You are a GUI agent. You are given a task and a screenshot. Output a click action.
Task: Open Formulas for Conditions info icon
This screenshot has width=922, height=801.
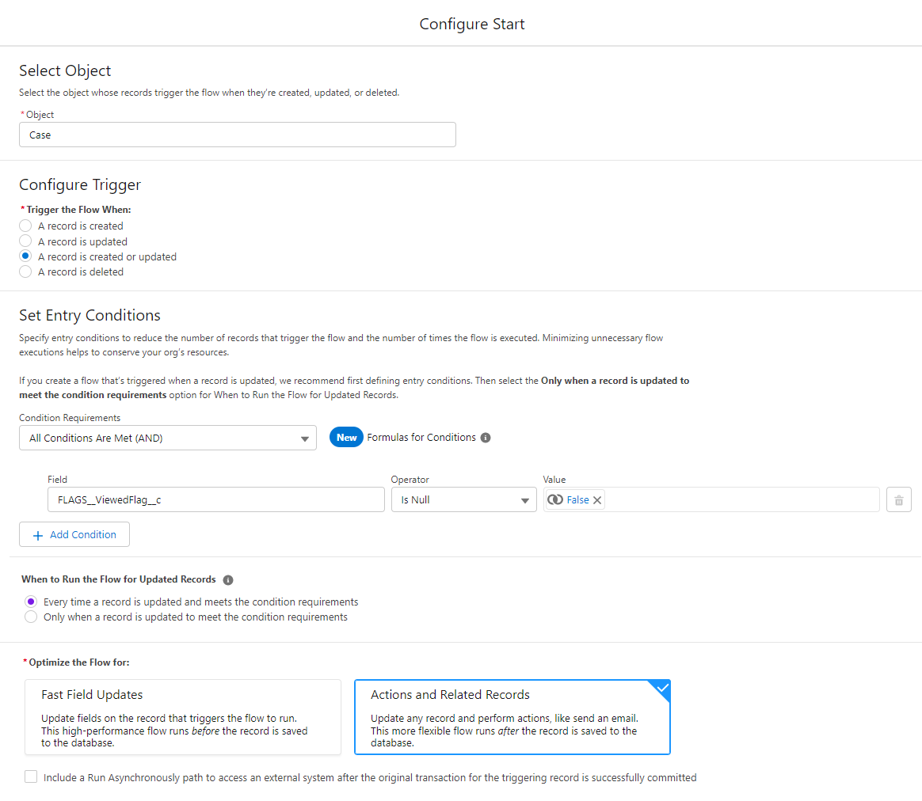tap(485, 438)
